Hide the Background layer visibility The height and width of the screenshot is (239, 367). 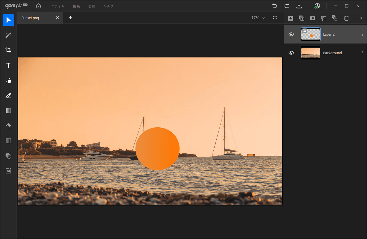[x=291, y=53]
